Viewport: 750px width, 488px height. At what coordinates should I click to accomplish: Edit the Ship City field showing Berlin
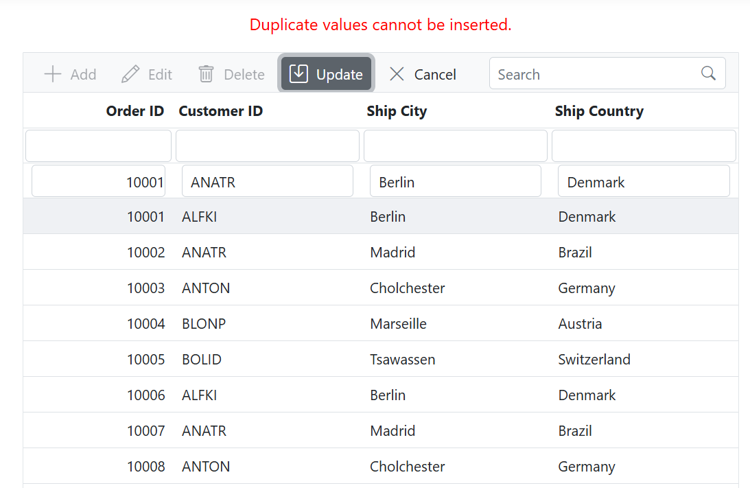pyautogui.click(x=456, y=181)
